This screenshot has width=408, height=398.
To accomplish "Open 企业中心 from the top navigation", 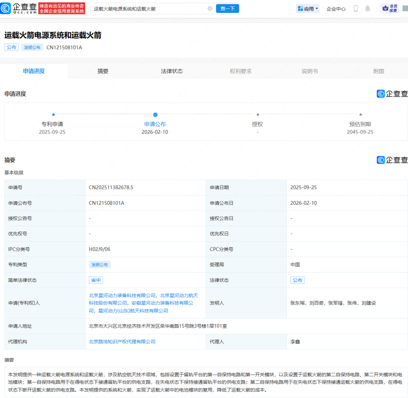I will click(336, 8).
